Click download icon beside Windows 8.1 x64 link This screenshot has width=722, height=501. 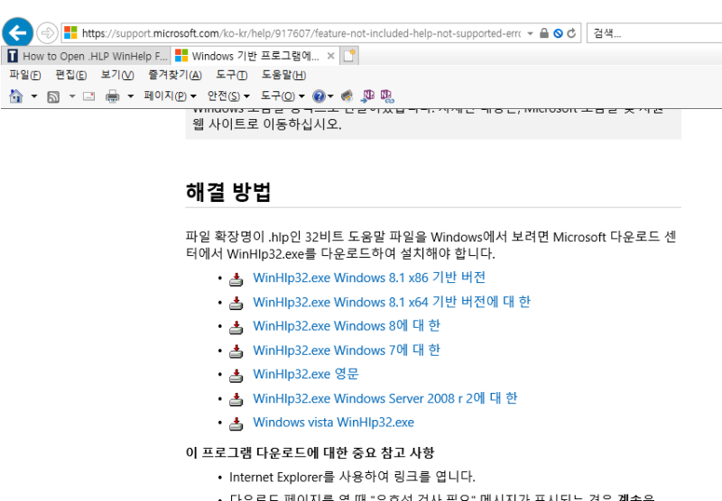(236, 303)
